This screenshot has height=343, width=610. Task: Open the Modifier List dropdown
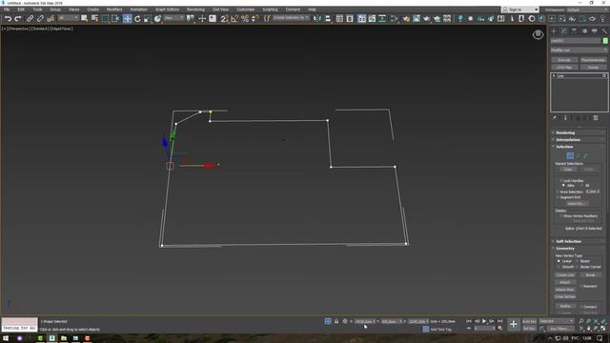[579, 50]
